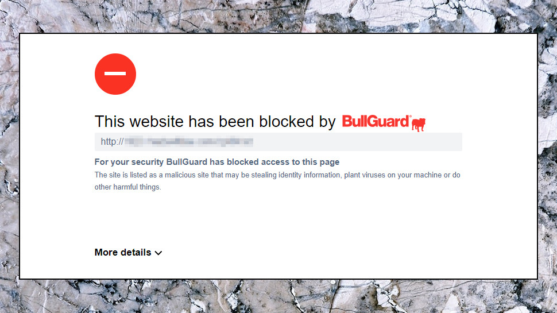The width and height of the screenshot is (557, 313).
Task: Click the 'This website has been blocked by' heading
Action: pyautogui.click(x=215, y=122)
